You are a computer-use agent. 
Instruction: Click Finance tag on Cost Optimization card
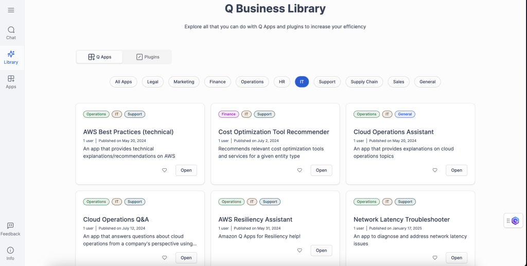pos(229,114)
